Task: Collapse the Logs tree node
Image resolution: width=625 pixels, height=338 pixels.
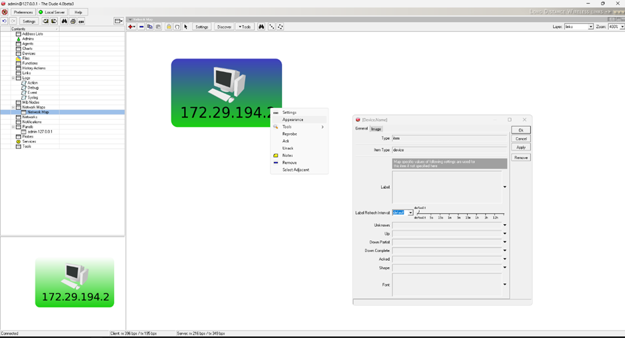Action: tap(13, 78)
